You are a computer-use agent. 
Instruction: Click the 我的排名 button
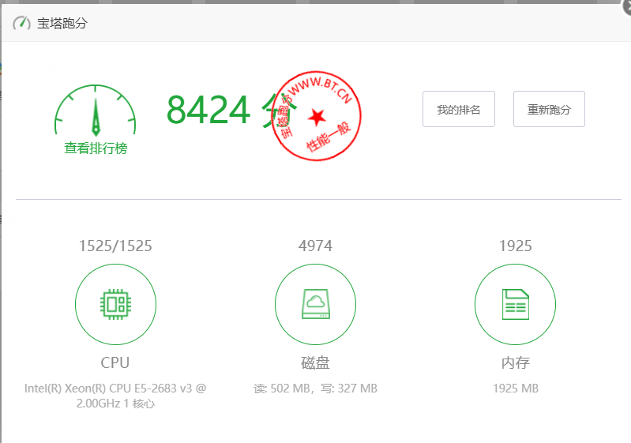coord(458,109)
